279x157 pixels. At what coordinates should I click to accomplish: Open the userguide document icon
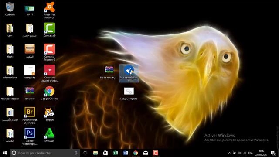(x=30, y=72)
